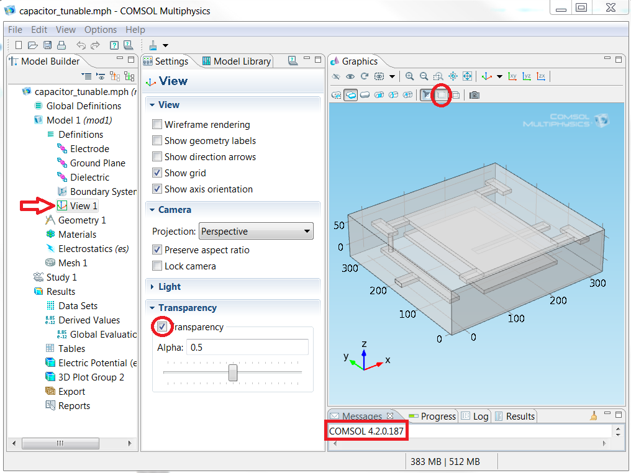The width and height of the screenshot is (631, 473).
Task: Open the Options menu
Action: [100, 30]
